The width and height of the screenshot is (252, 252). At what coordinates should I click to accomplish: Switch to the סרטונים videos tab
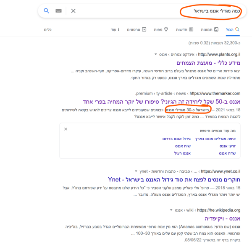pos(136,29)
